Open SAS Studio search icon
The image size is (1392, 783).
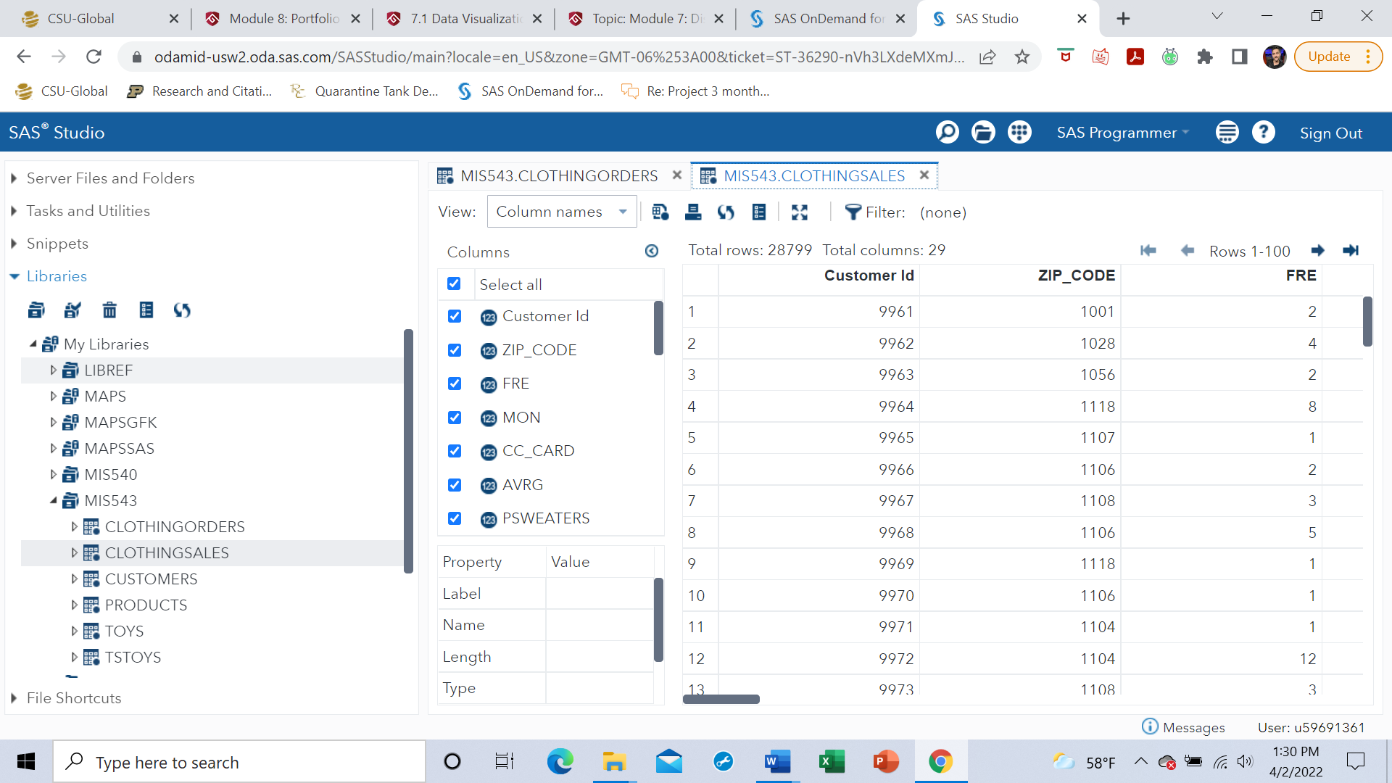[x=947, y=133]
